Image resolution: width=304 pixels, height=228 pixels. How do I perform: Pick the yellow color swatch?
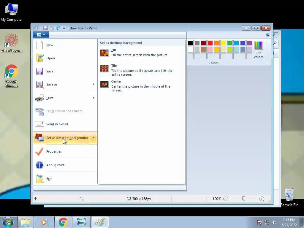pyautogui.click(x=223, y=43)
